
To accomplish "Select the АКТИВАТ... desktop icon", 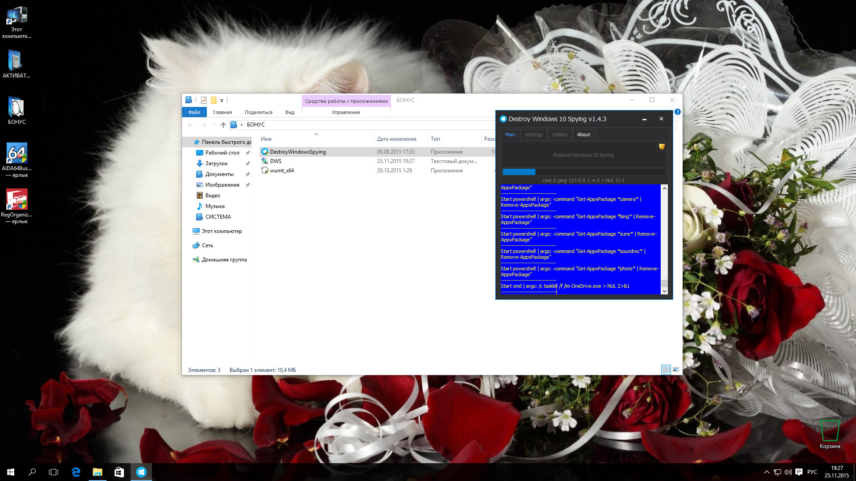I will pyautogui.click(x=16, y=64).
